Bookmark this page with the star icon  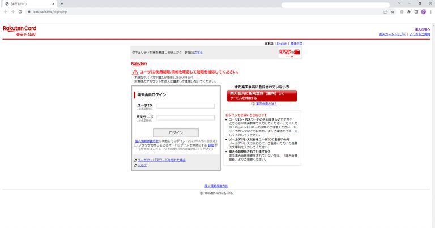click(x=393, y=12)
